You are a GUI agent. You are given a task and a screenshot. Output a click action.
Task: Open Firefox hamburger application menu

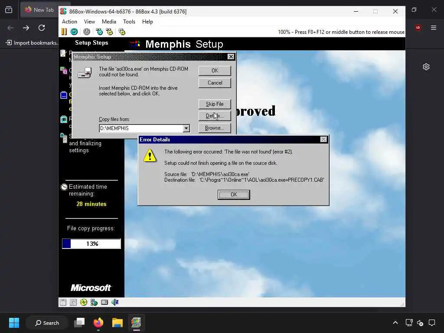pyautogui.click(x=434, y=27)
